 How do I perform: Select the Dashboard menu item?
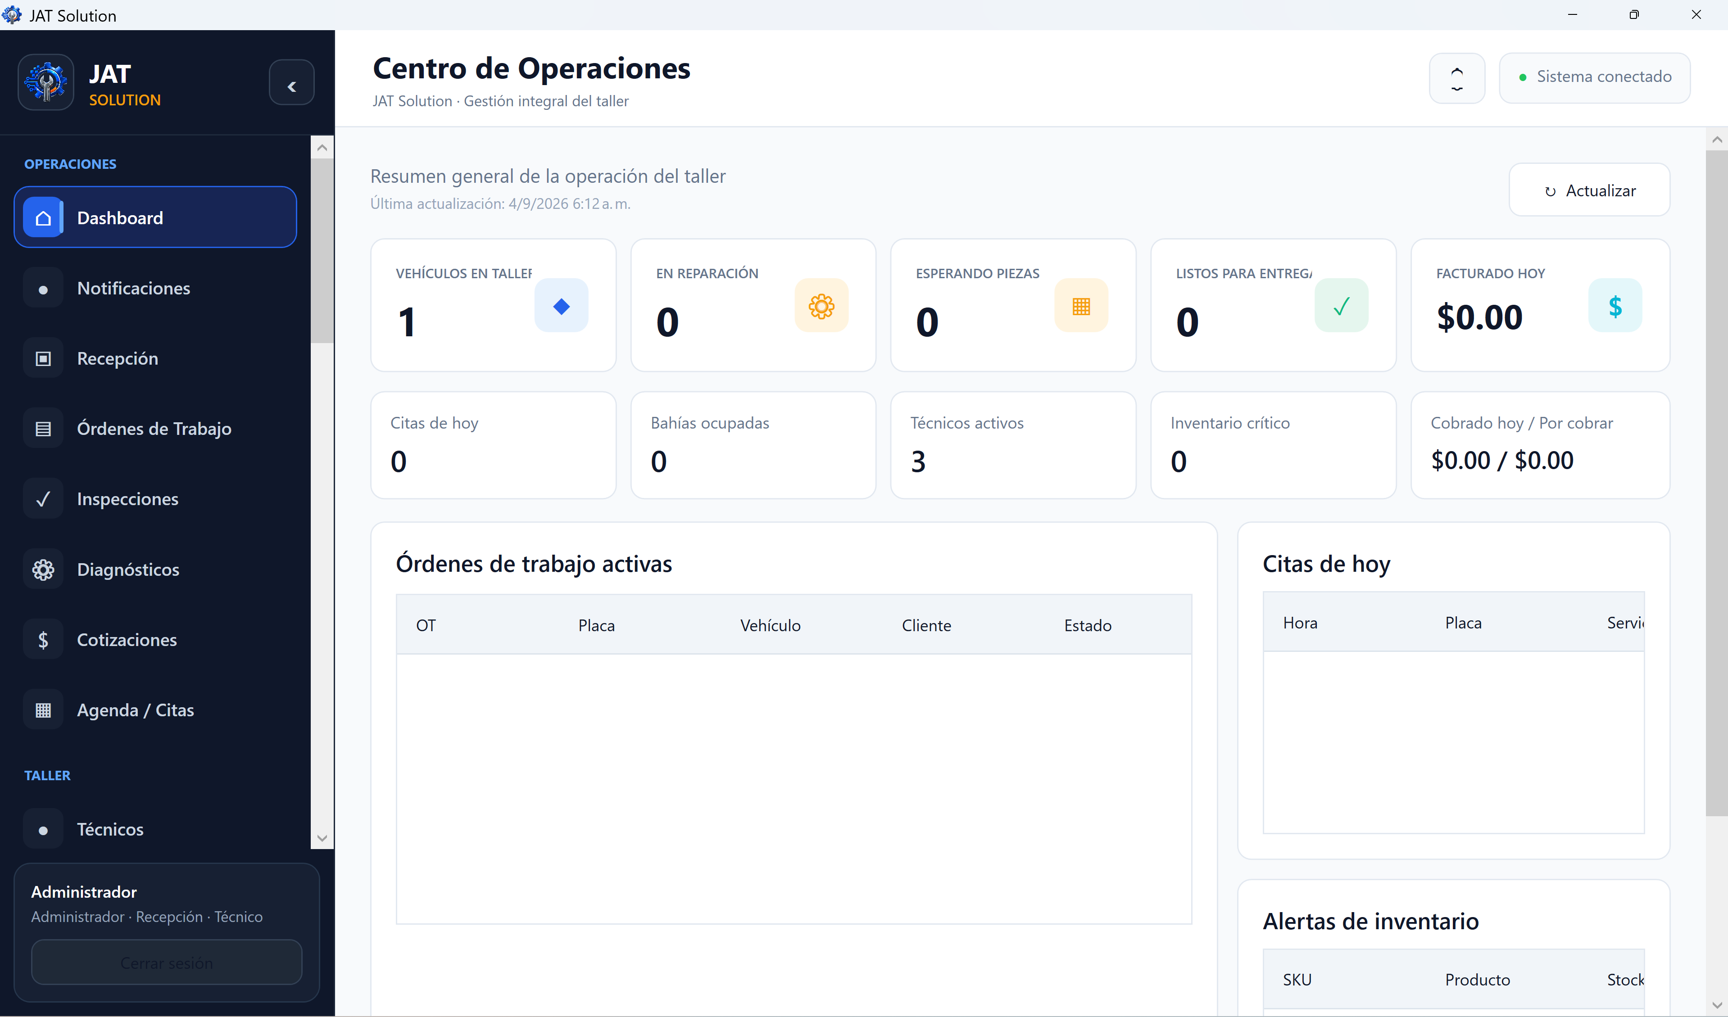click(x=156, y=217)
